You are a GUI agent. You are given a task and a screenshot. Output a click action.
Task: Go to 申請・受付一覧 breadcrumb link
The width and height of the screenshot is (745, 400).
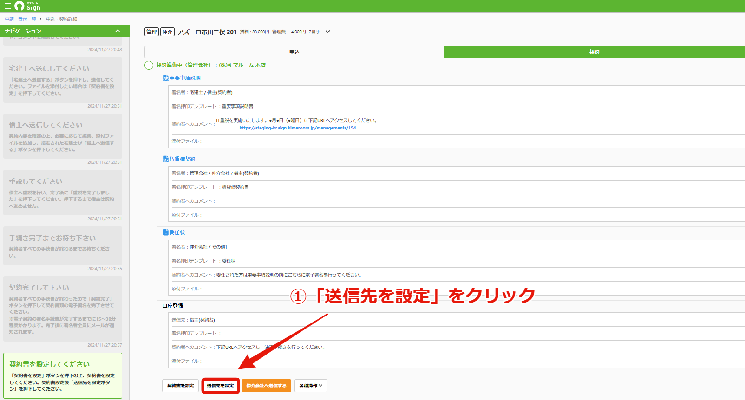(x=20, y=19)
